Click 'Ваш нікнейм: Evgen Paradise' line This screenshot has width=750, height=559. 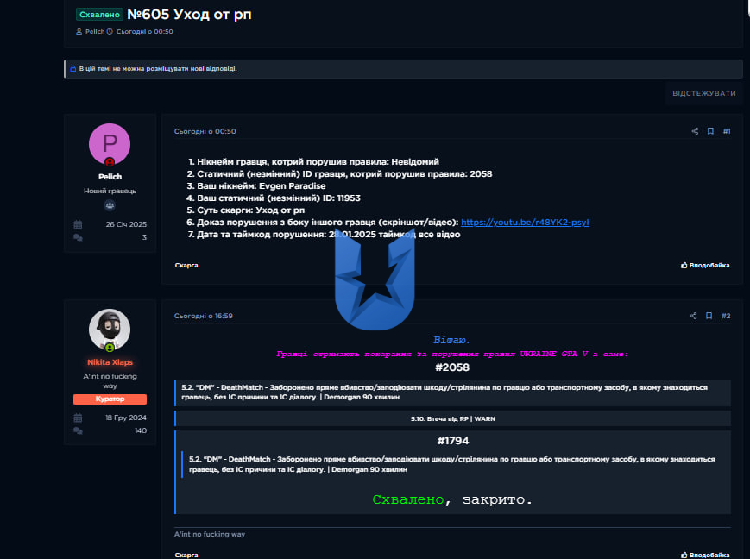pyautogui.click(x=262, y=186)
